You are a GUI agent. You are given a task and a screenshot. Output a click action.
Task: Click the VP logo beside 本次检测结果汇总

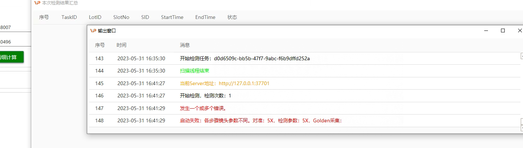[x=37, y=3]
